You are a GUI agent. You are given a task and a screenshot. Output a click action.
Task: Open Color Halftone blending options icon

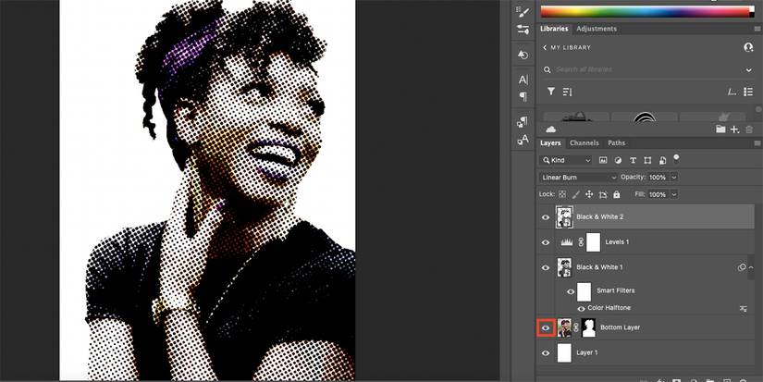click(x=743, y=309)
